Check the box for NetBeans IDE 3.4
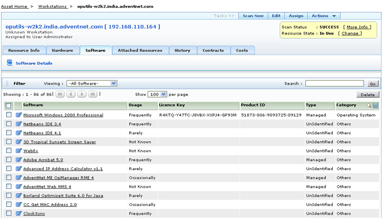This screenshot has width=383, height=218. coord(9,124)
